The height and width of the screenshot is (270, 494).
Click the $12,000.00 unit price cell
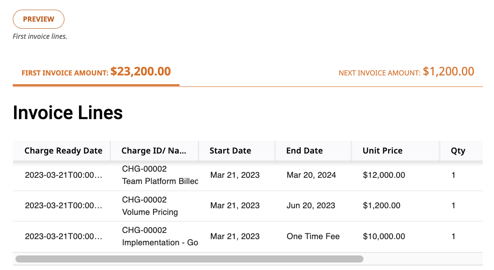click(x=384, y=175)
